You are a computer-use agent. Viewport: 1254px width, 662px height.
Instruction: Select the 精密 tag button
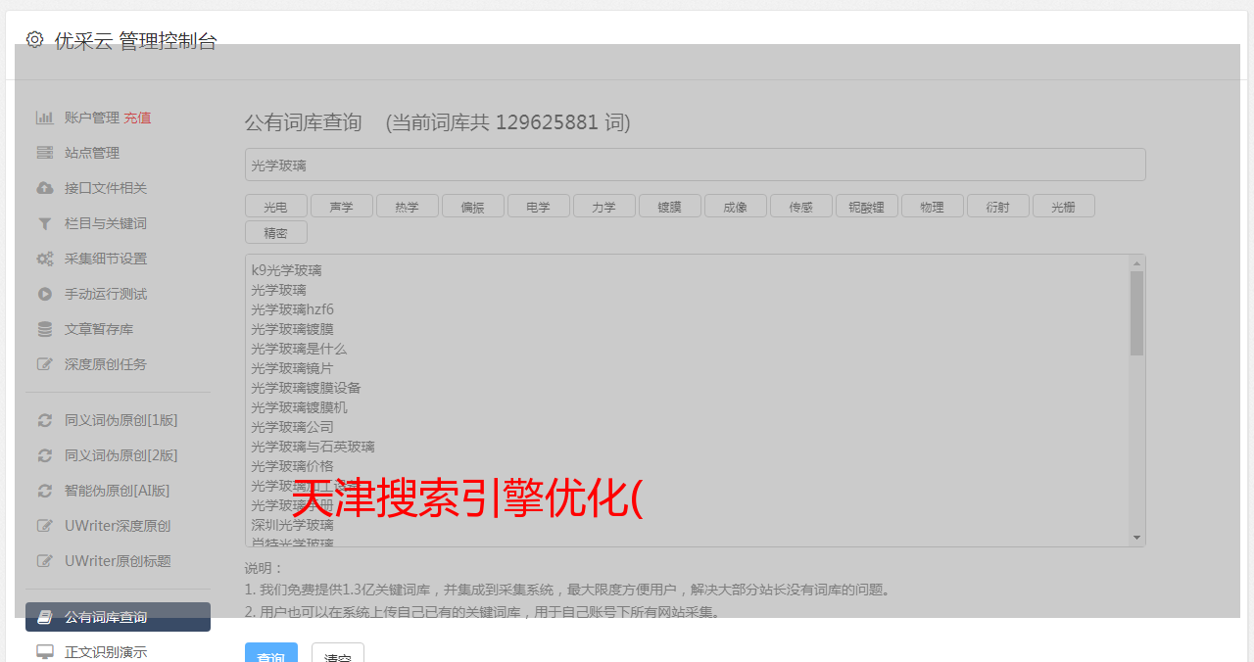tap(276, 232)
